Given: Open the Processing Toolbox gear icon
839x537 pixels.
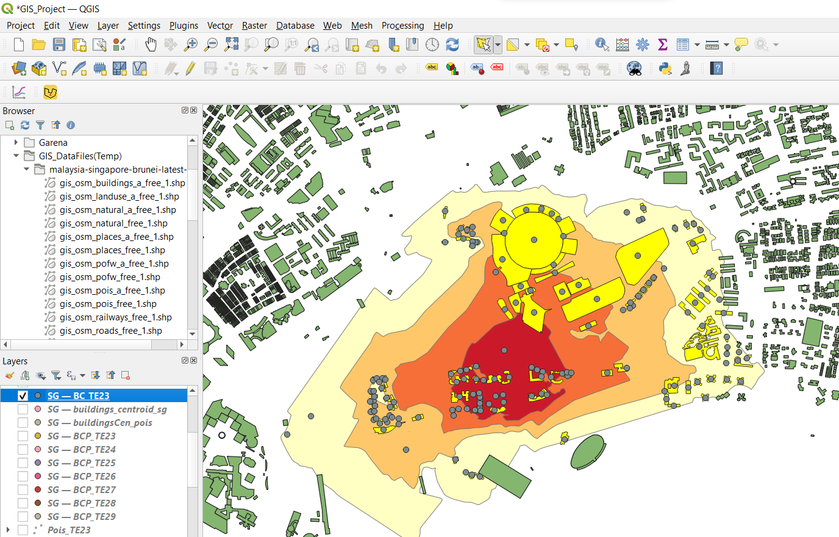Looking at the screenshot, I should [643, 45].
